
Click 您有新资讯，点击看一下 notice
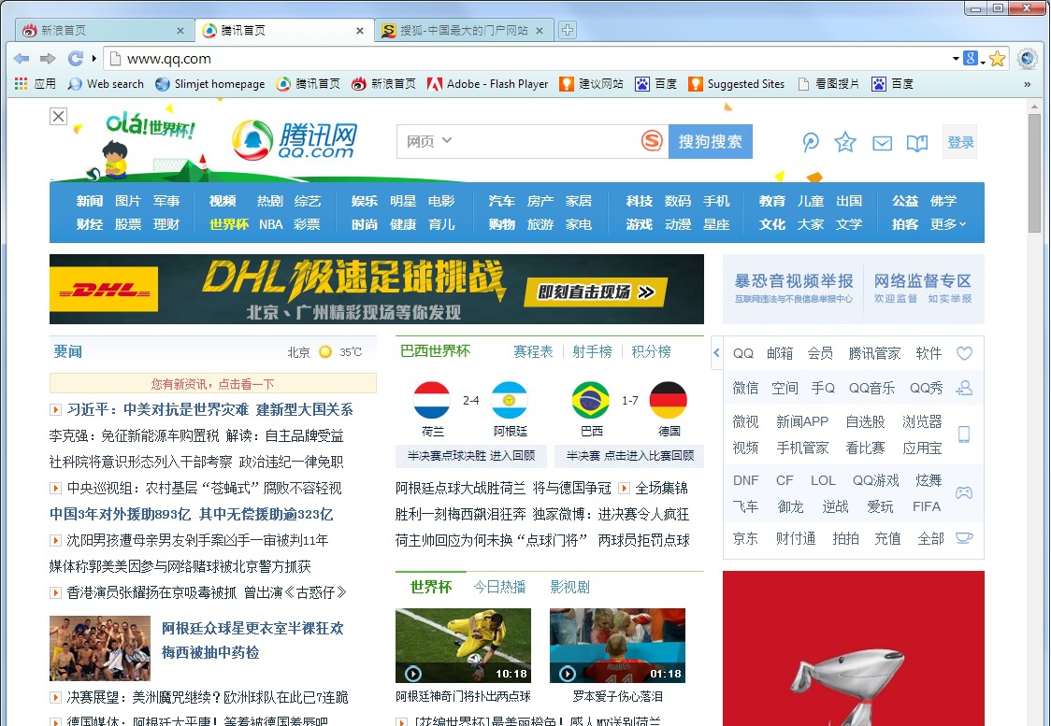click(x=213, y=384)
